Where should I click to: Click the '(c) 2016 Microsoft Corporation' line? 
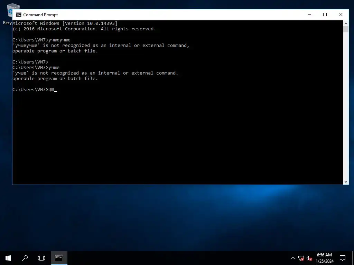[84, 29]
